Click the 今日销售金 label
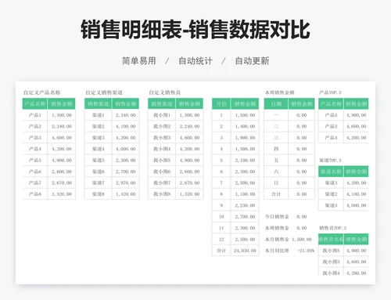The width and height of the screenshot is (391, 300). tap(277, 217)
